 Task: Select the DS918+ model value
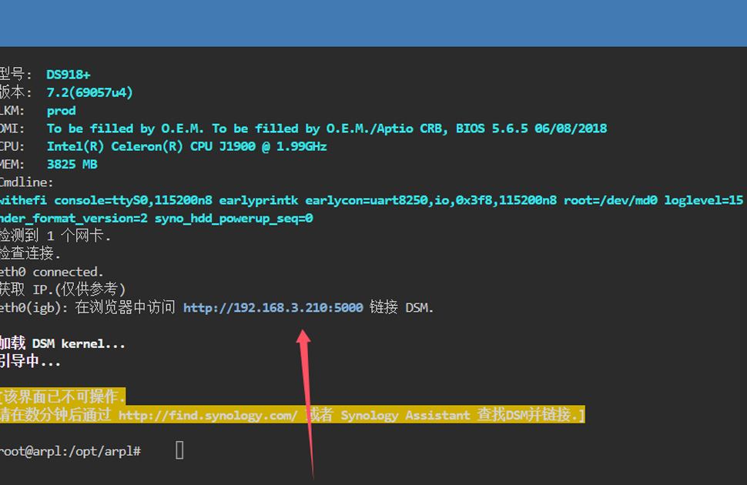pos(68,75)
